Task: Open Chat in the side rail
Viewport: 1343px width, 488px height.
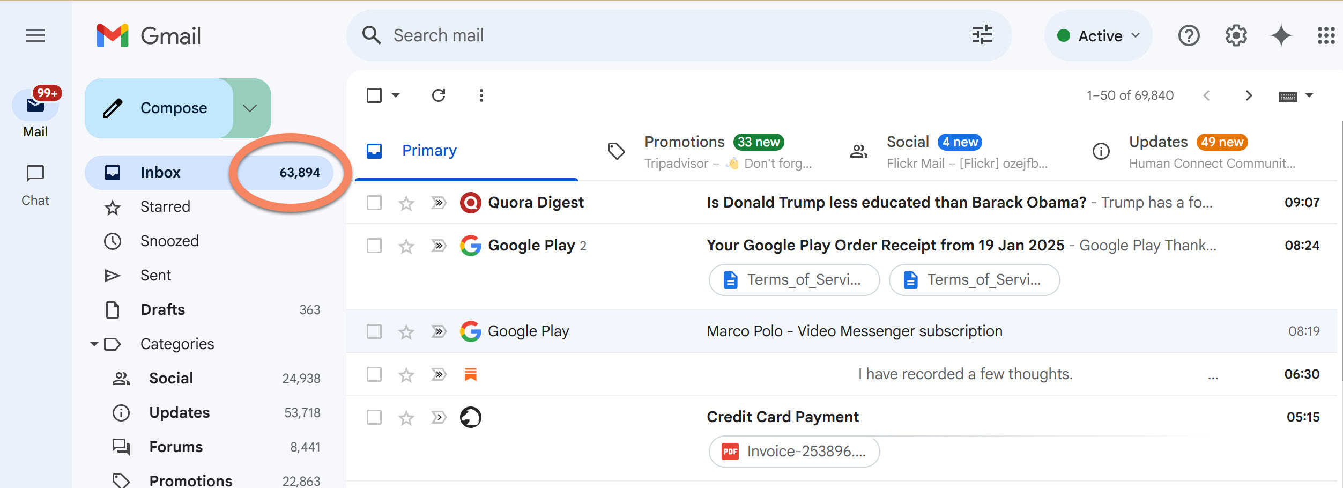Action: (35, 186)
